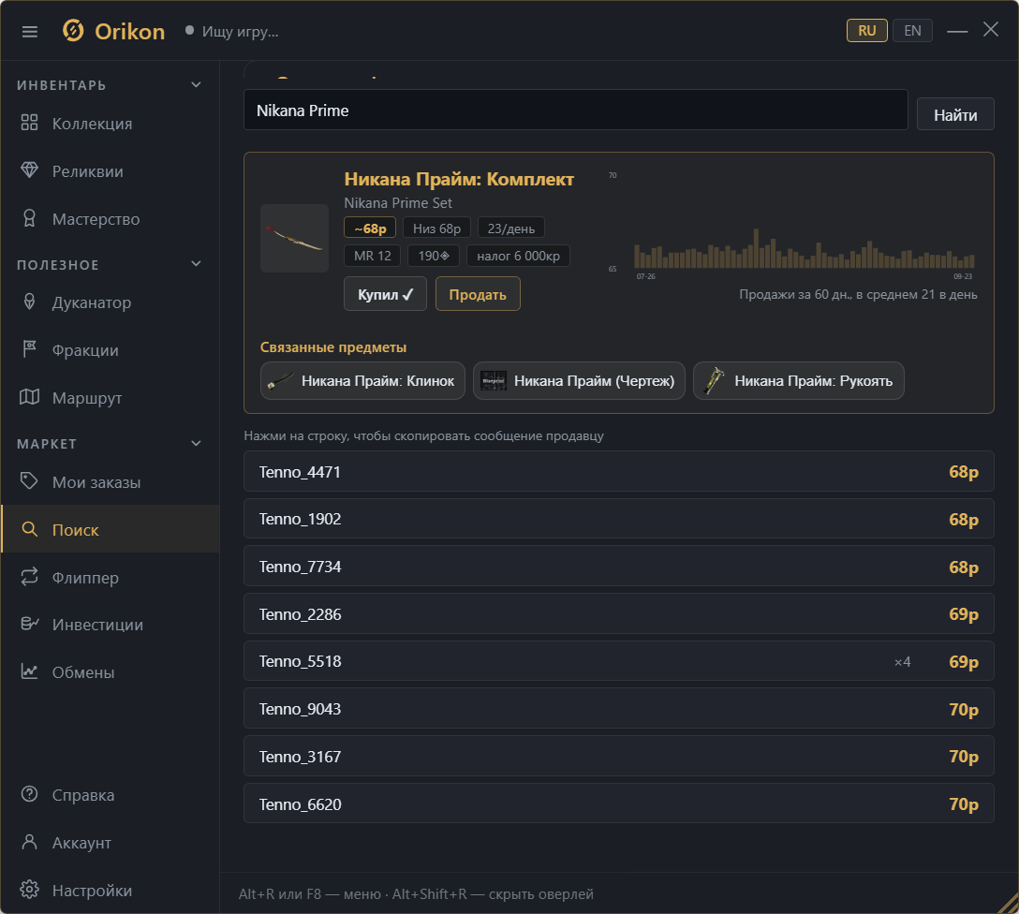Click the ×4 quantity on Tenno_5518 row

pyautogui.click(x=902, y=661)
